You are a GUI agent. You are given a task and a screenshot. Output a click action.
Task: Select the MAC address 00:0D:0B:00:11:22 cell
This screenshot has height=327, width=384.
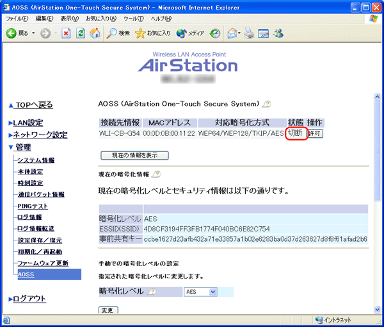coord(169,134)
